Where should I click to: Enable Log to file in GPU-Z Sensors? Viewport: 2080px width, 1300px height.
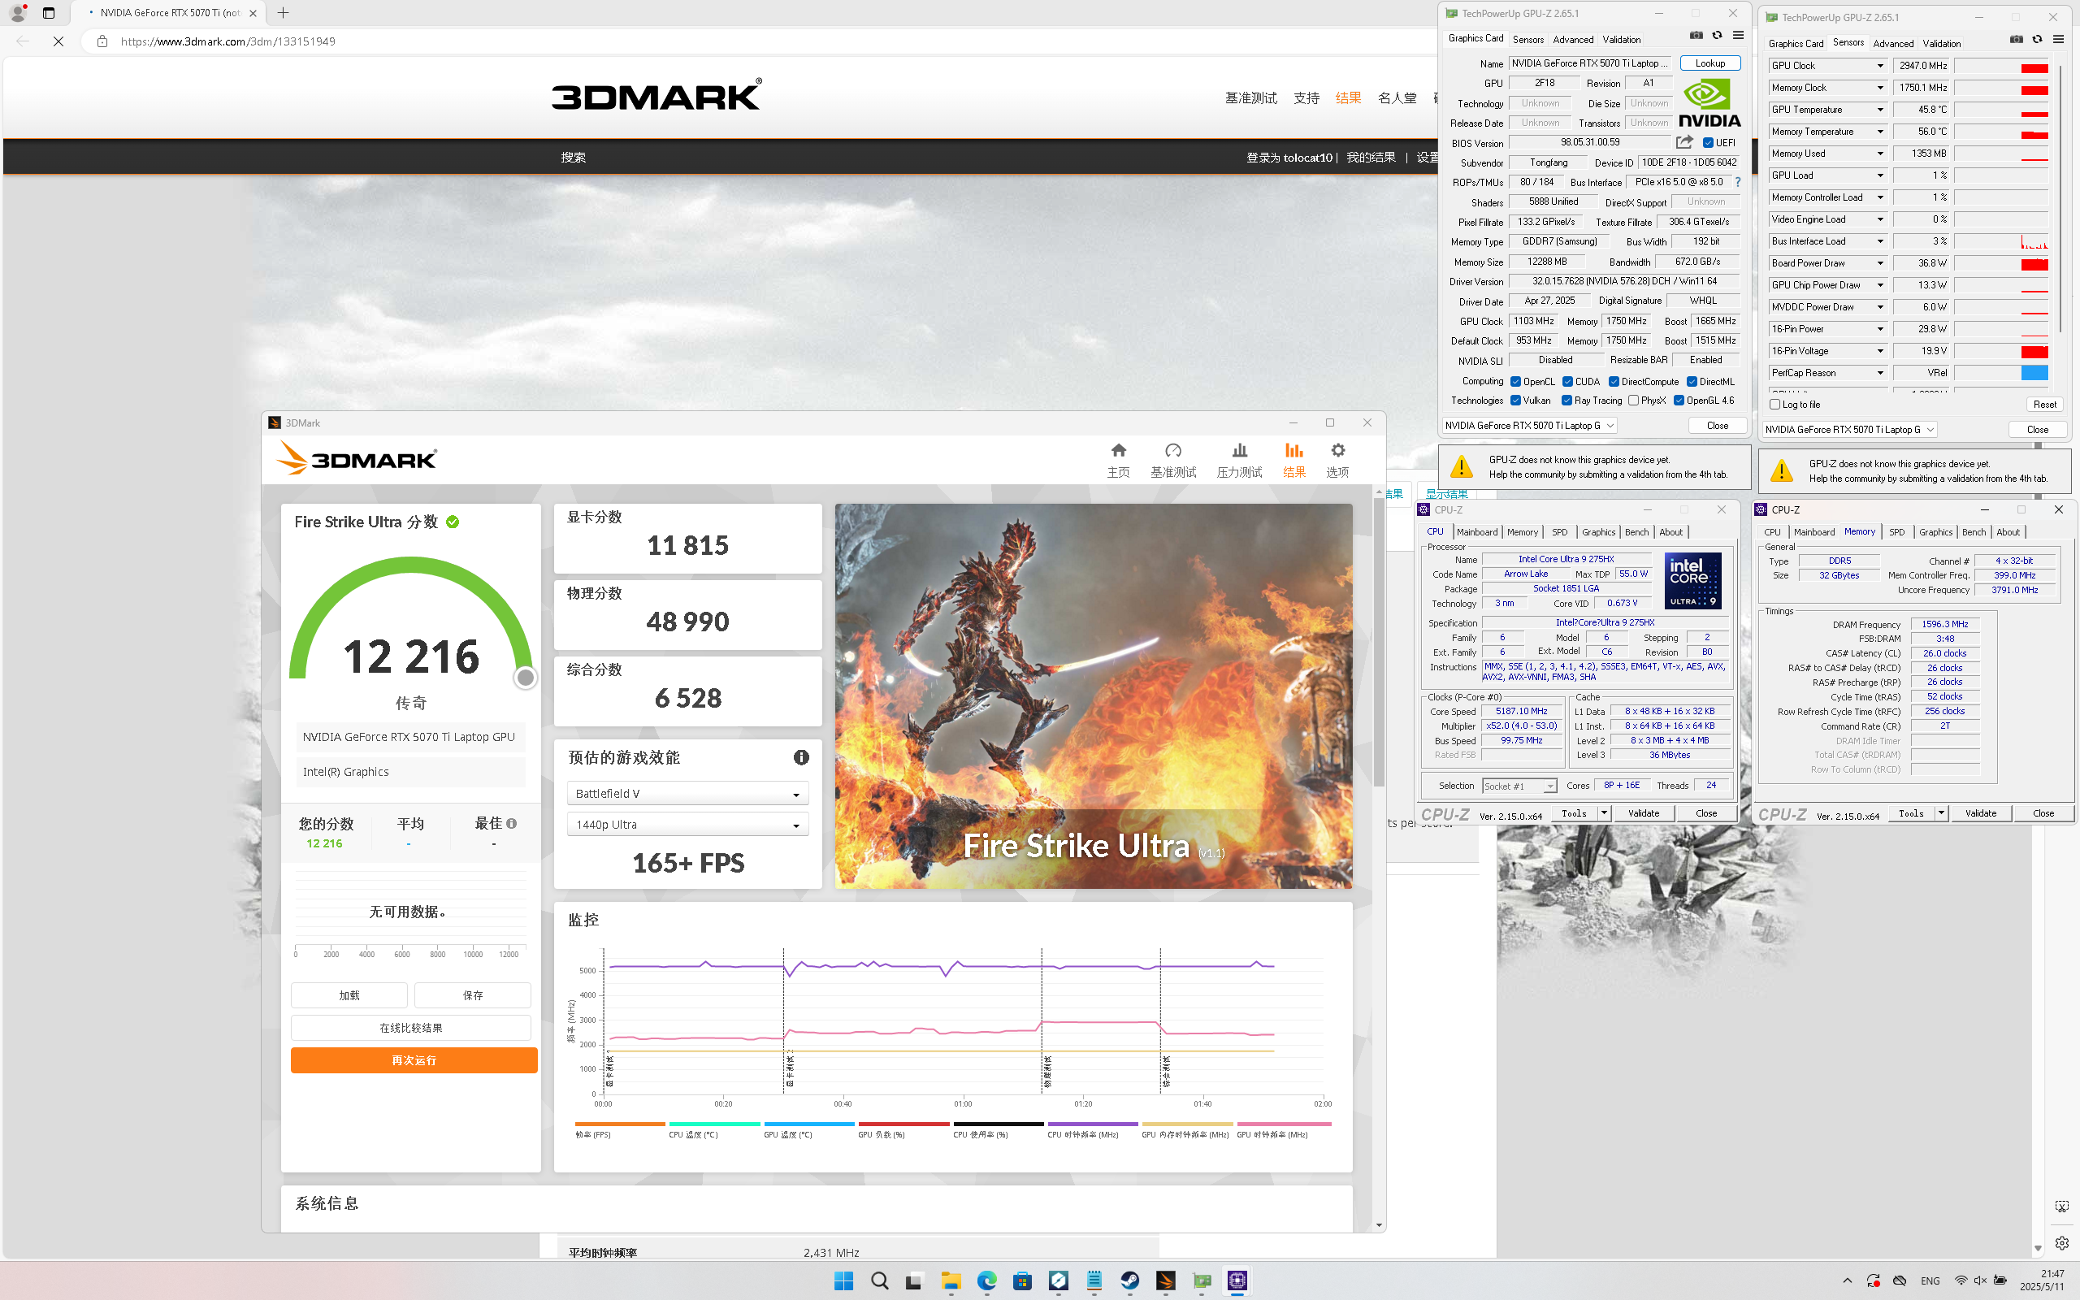(x=1774, y=404)
